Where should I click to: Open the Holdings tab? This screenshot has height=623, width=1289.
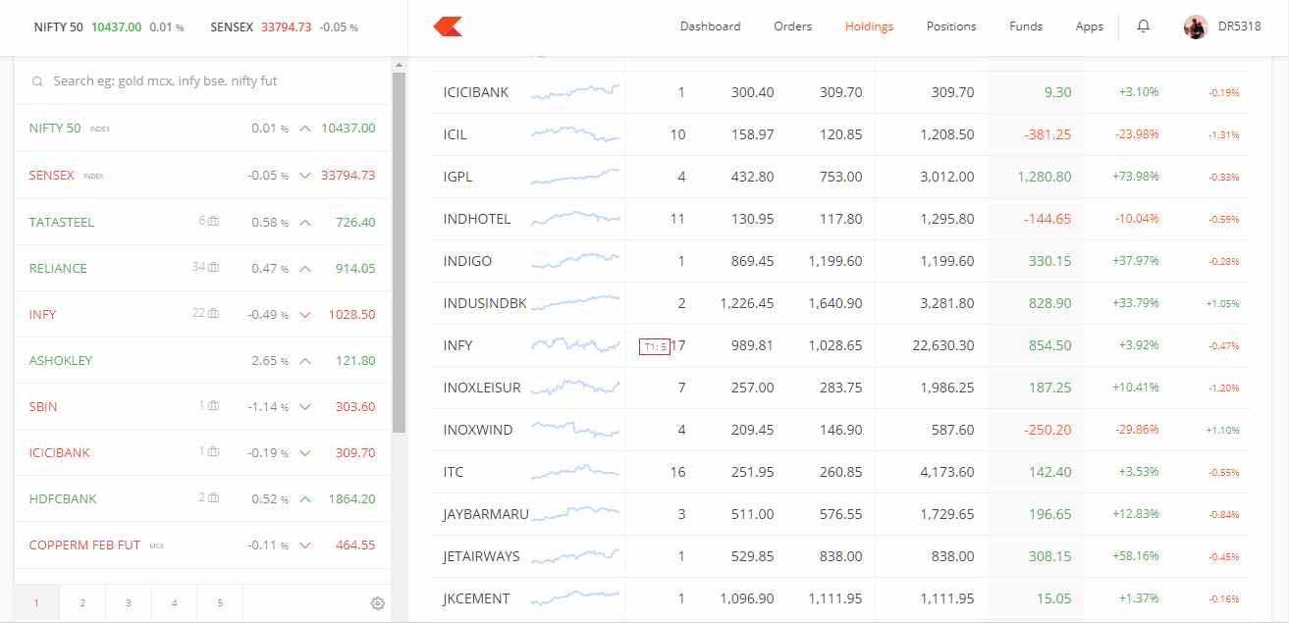[869, 26]
